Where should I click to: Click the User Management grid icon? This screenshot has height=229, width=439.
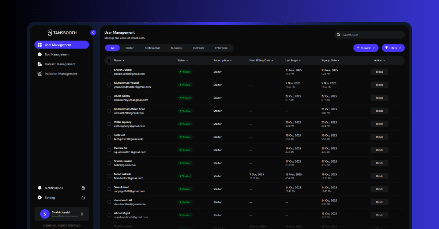(40, 45)
